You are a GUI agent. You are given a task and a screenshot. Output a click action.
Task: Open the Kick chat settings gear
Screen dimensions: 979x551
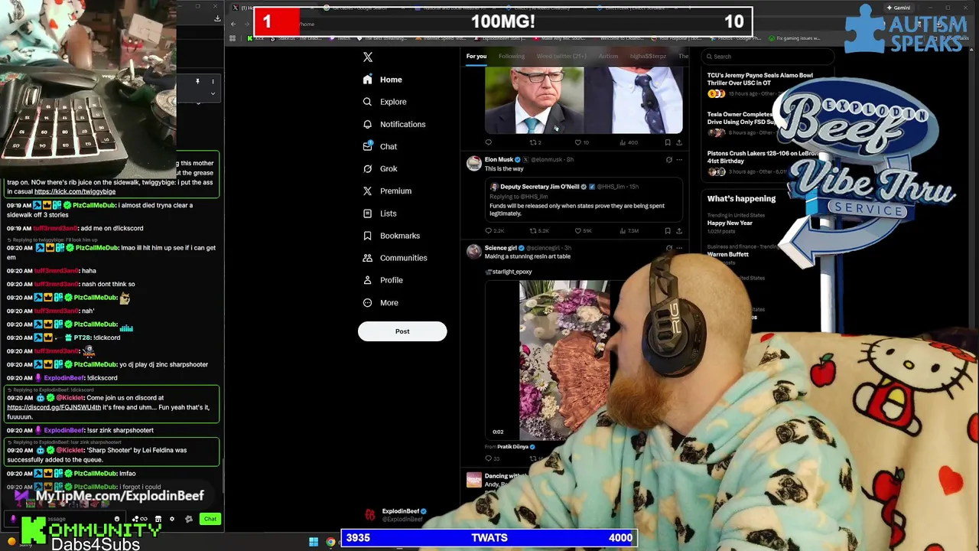coord(171,519)
